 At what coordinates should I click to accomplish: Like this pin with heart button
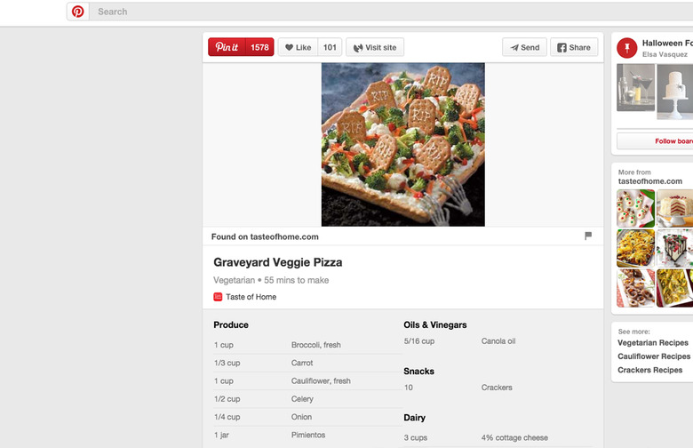click(298, 47)
